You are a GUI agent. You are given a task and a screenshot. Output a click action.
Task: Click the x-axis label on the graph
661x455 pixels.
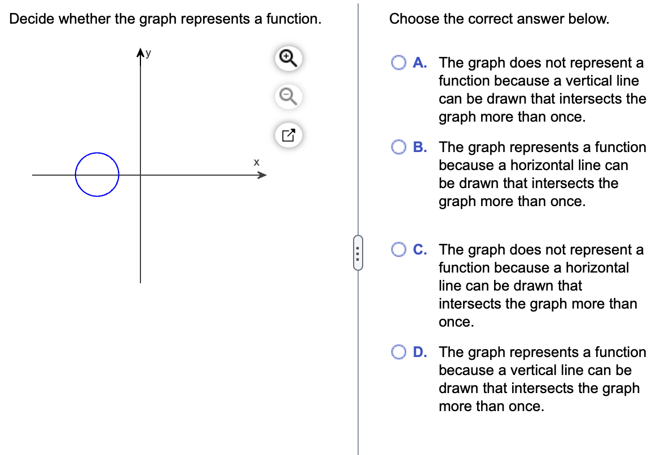[x=257, y=162]
